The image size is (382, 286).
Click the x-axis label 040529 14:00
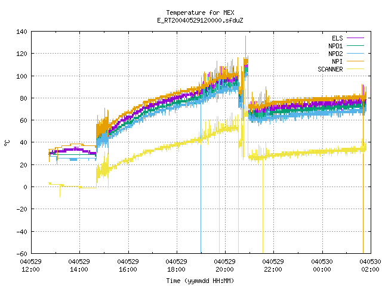79,266
